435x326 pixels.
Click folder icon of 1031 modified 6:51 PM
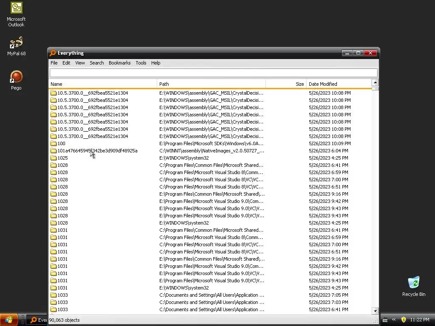(53, 252)
